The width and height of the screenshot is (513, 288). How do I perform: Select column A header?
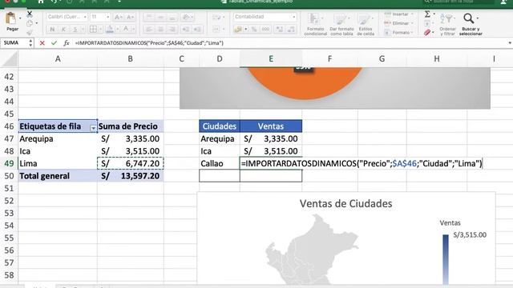pyautogui.click(x=58, y=58)
